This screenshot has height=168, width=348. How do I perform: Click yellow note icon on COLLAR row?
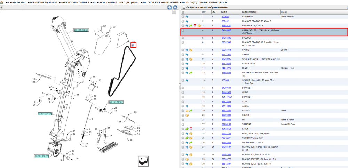[187, 111]
